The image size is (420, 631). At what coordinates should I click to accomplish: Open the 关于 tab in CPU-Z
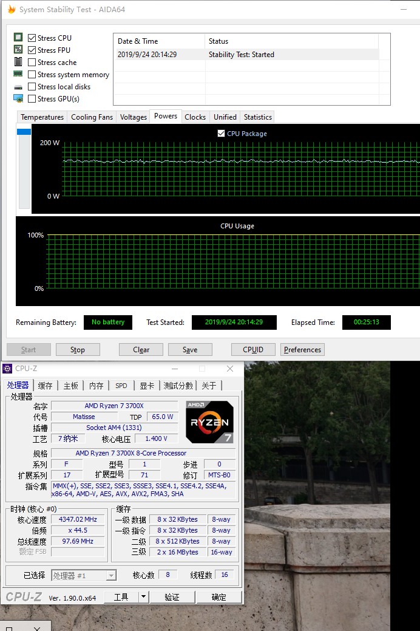209,386
